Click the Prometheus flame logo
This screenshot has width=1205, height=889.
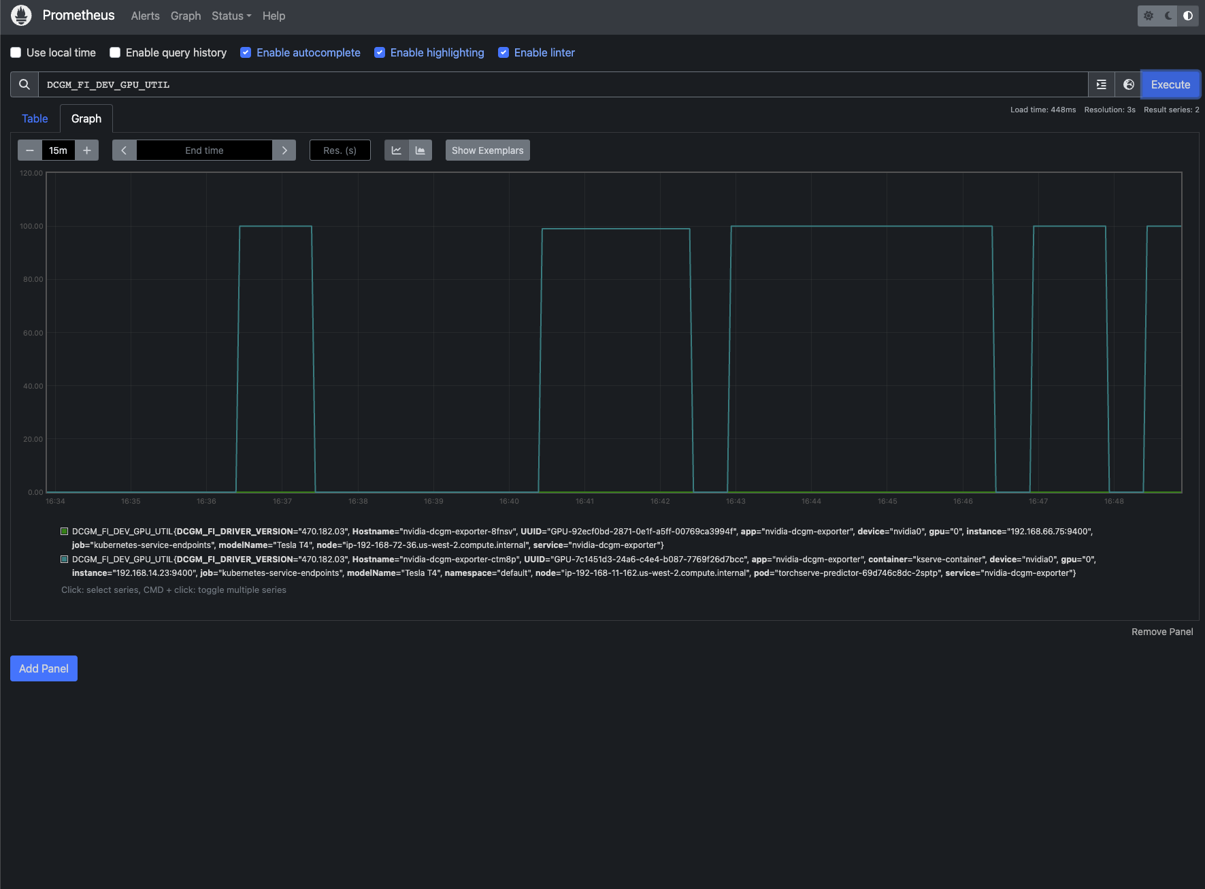click(22, 16)
